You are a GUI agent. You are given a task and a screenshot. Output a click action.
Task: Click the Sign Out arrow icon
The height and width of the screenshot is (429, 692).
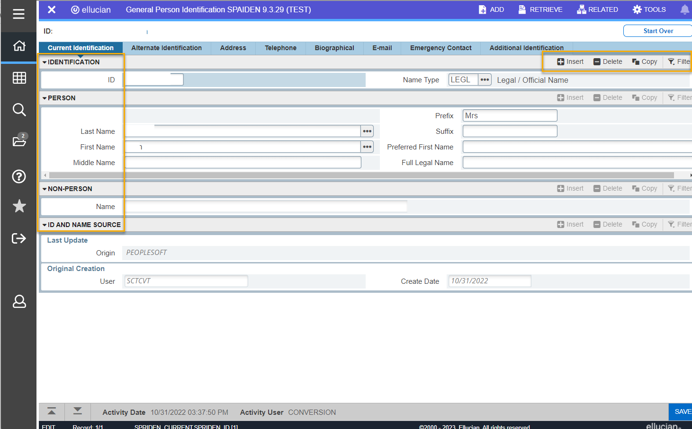coord(19,238)
